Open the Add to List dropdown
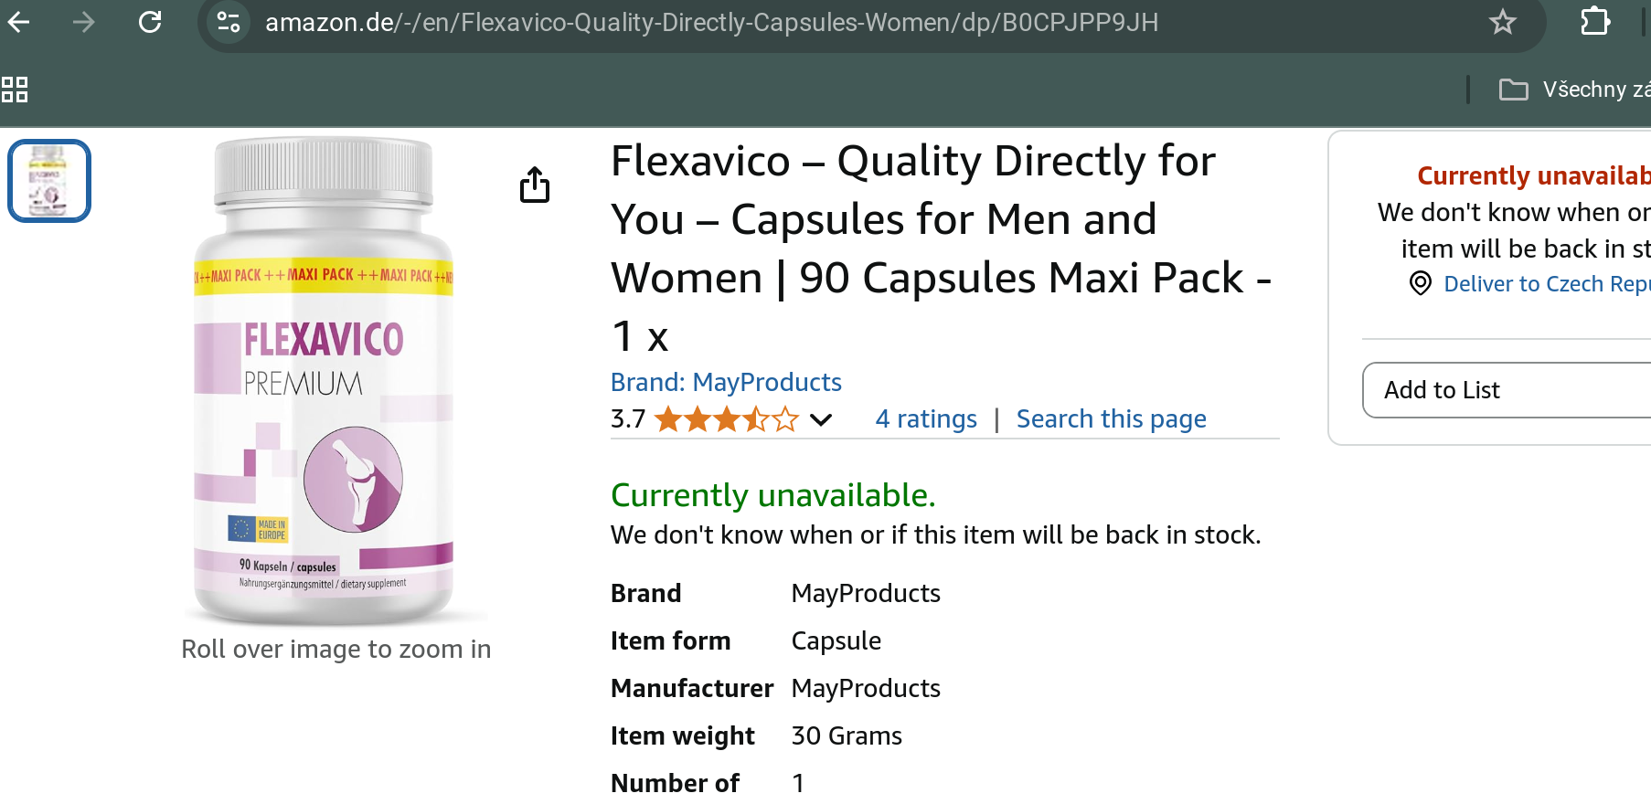 coord(1507,390)
